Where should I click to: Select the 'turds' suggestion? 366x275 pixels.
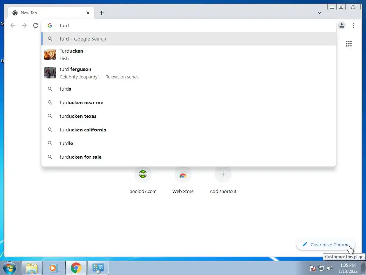pos(189,89)
